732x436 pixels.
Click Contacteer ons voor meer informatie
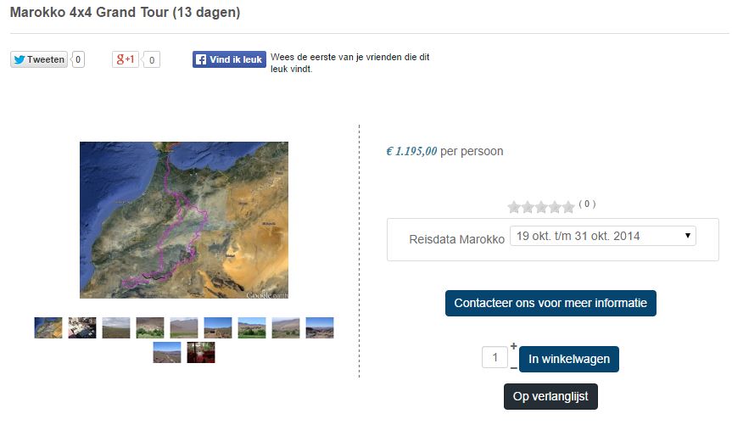(x=550, y=303)
